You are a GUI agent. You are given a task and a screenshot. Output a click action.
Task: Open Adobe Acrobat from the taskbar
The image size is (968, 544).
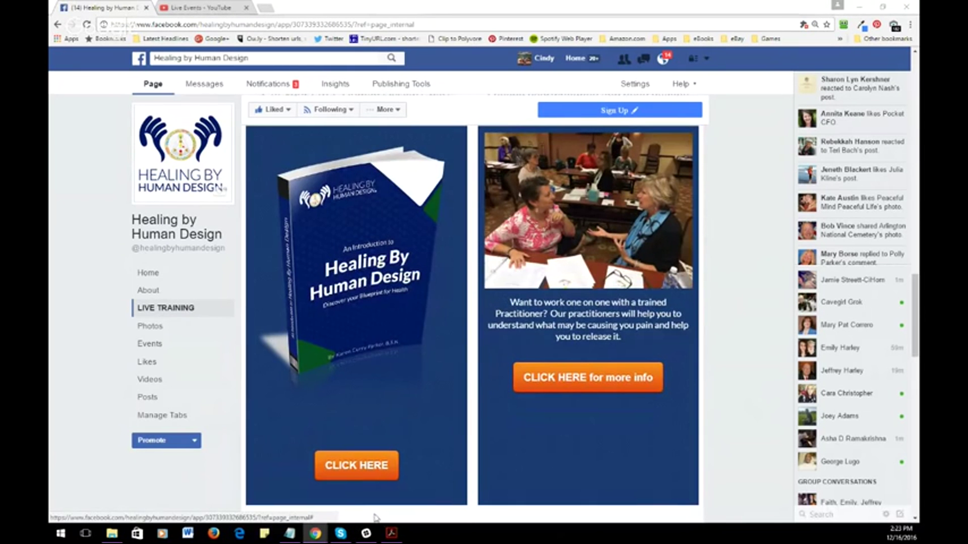click(x=392, y=533)
